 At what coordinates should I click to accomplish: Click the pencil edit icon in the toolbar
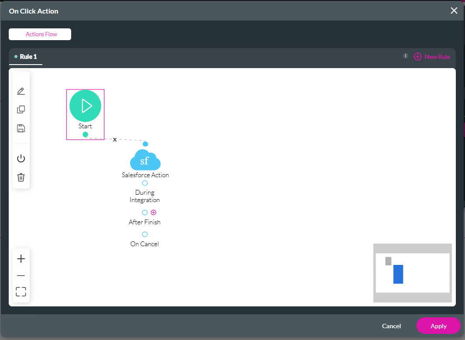(x=21, y=91)
